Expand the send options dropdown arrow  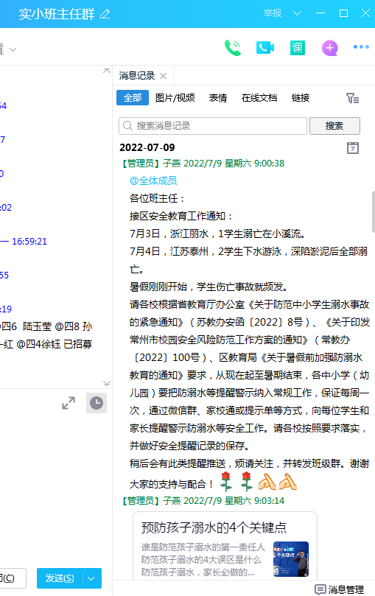click(x=91, y=578)
